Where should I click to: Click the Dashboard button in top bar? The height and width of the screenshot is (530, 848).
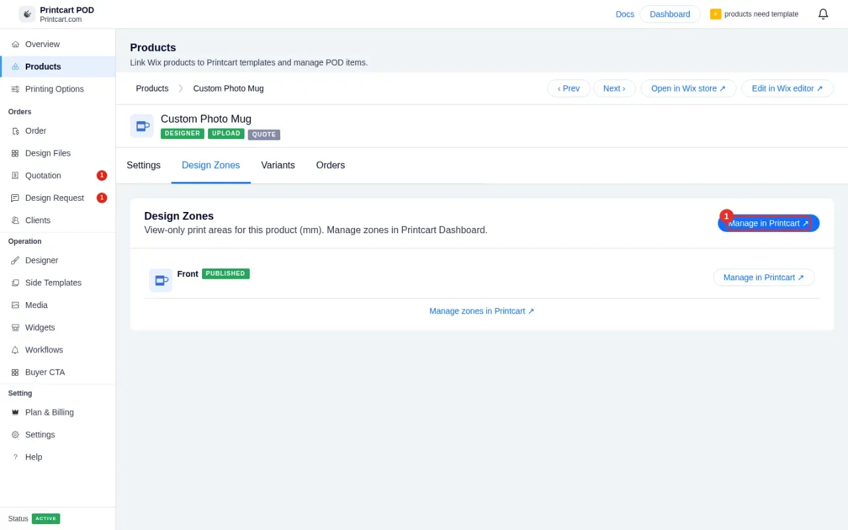coord(670,15)
